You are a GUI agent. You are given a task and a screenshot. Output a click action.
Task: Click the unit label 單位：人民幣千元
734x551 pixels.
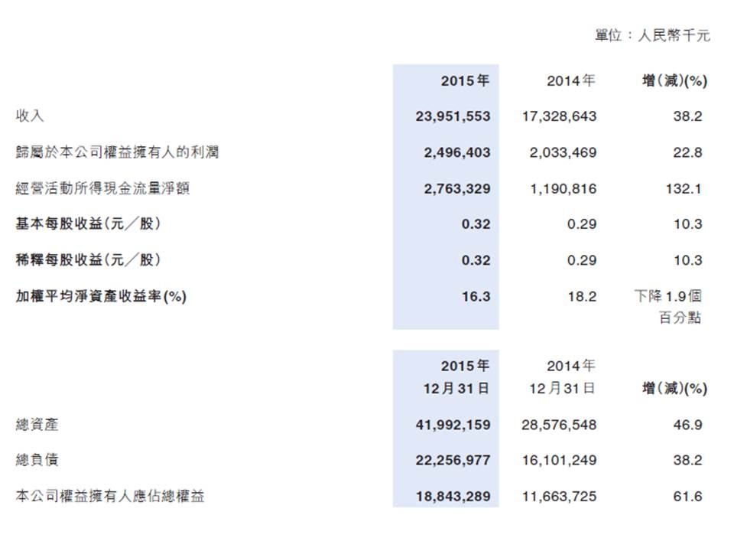652,35
